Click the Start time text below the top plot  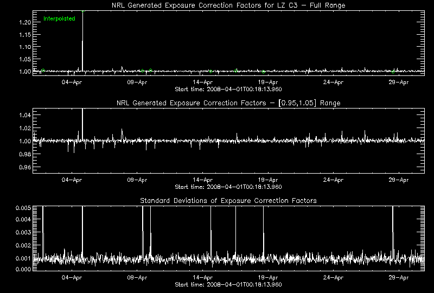[x=228, y=89]
